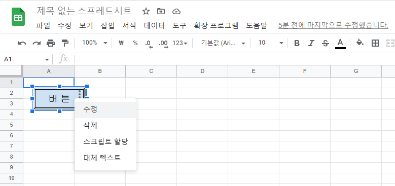Choose 수정 in the drawing context menu
The height and width of the screenshot is (186, 395).
tap(105, 110)
